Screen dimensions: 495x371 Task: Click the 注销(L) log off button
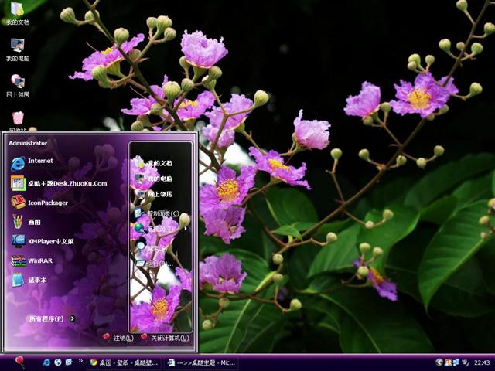point(118,338)
